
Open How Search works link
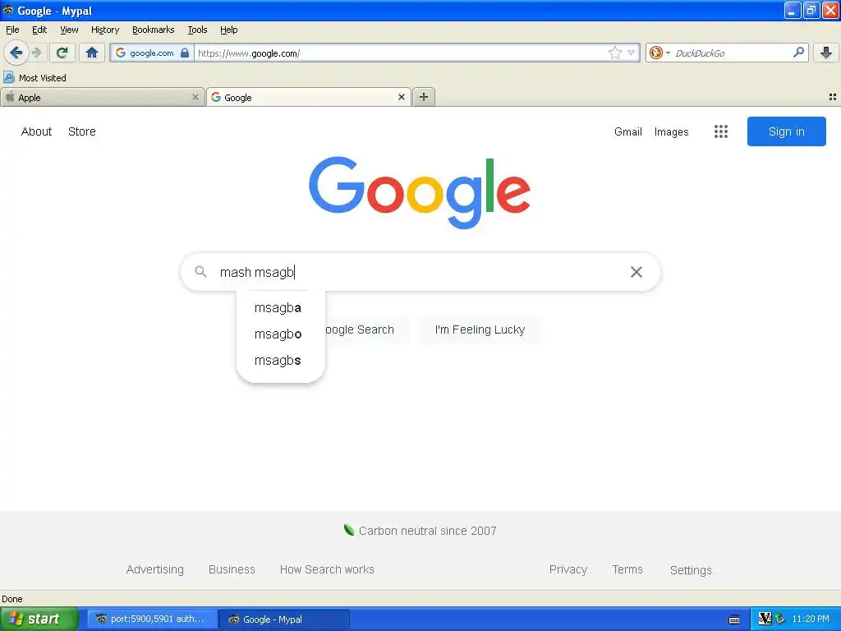327,569
